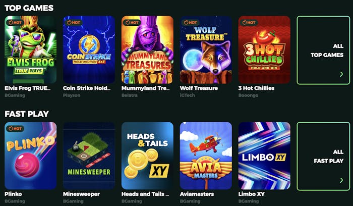Select the Mummyland Treasures game tile
This screenshot has width=353, height=206.
click(x=147, y=49)
